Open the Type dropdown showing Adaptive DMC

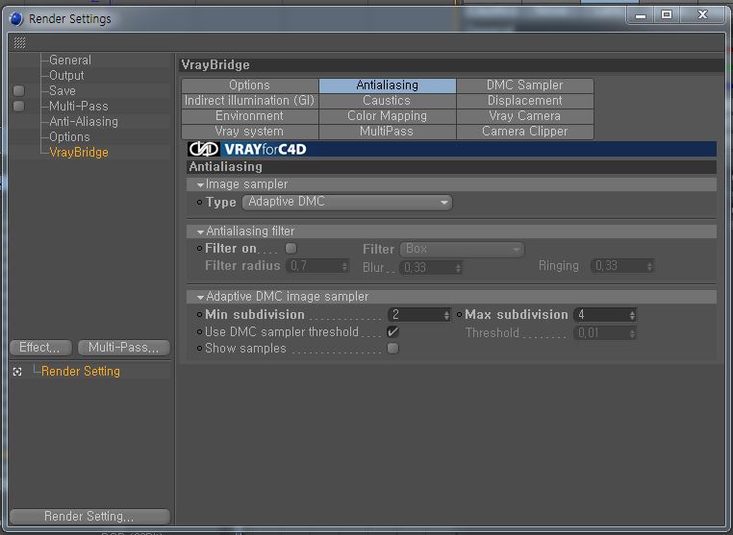pos(347,202)
